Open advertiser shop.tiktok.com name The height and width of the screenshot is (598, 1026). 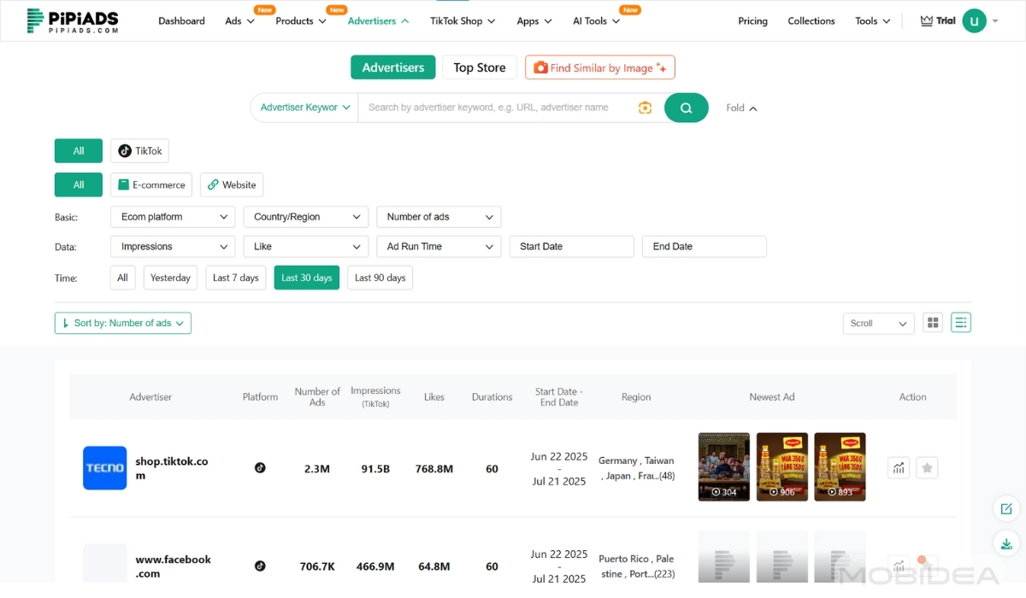pos(172,468)
